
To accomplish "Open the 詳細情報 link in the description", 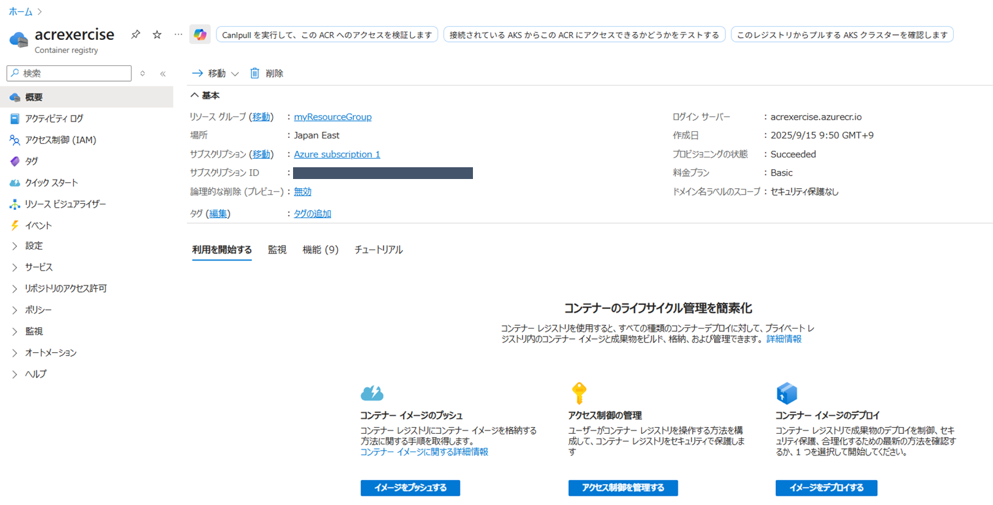I will click(784, 339).
